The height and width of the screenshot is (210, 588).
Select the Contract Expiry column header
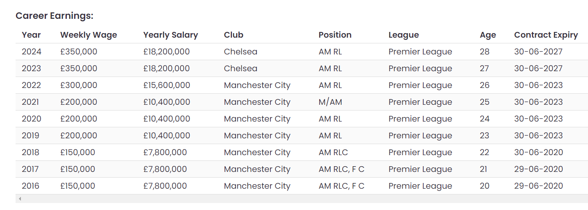coord(546,35)
